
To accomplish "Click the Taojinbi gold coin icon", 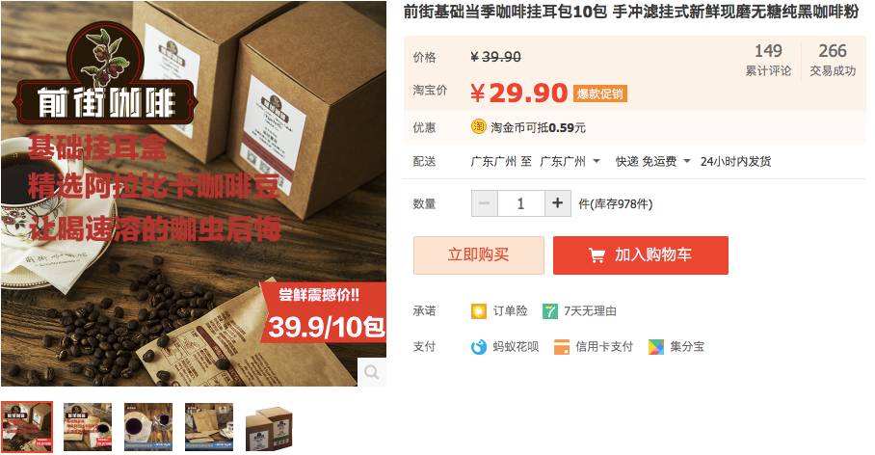I will pyautogui.click(x=478, y=126).
